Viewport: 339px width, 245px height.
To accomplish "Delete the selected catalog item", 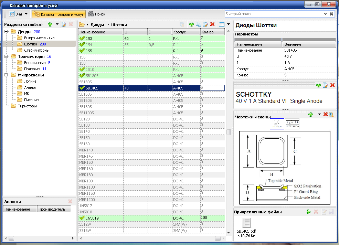I will tap(212, 24).
